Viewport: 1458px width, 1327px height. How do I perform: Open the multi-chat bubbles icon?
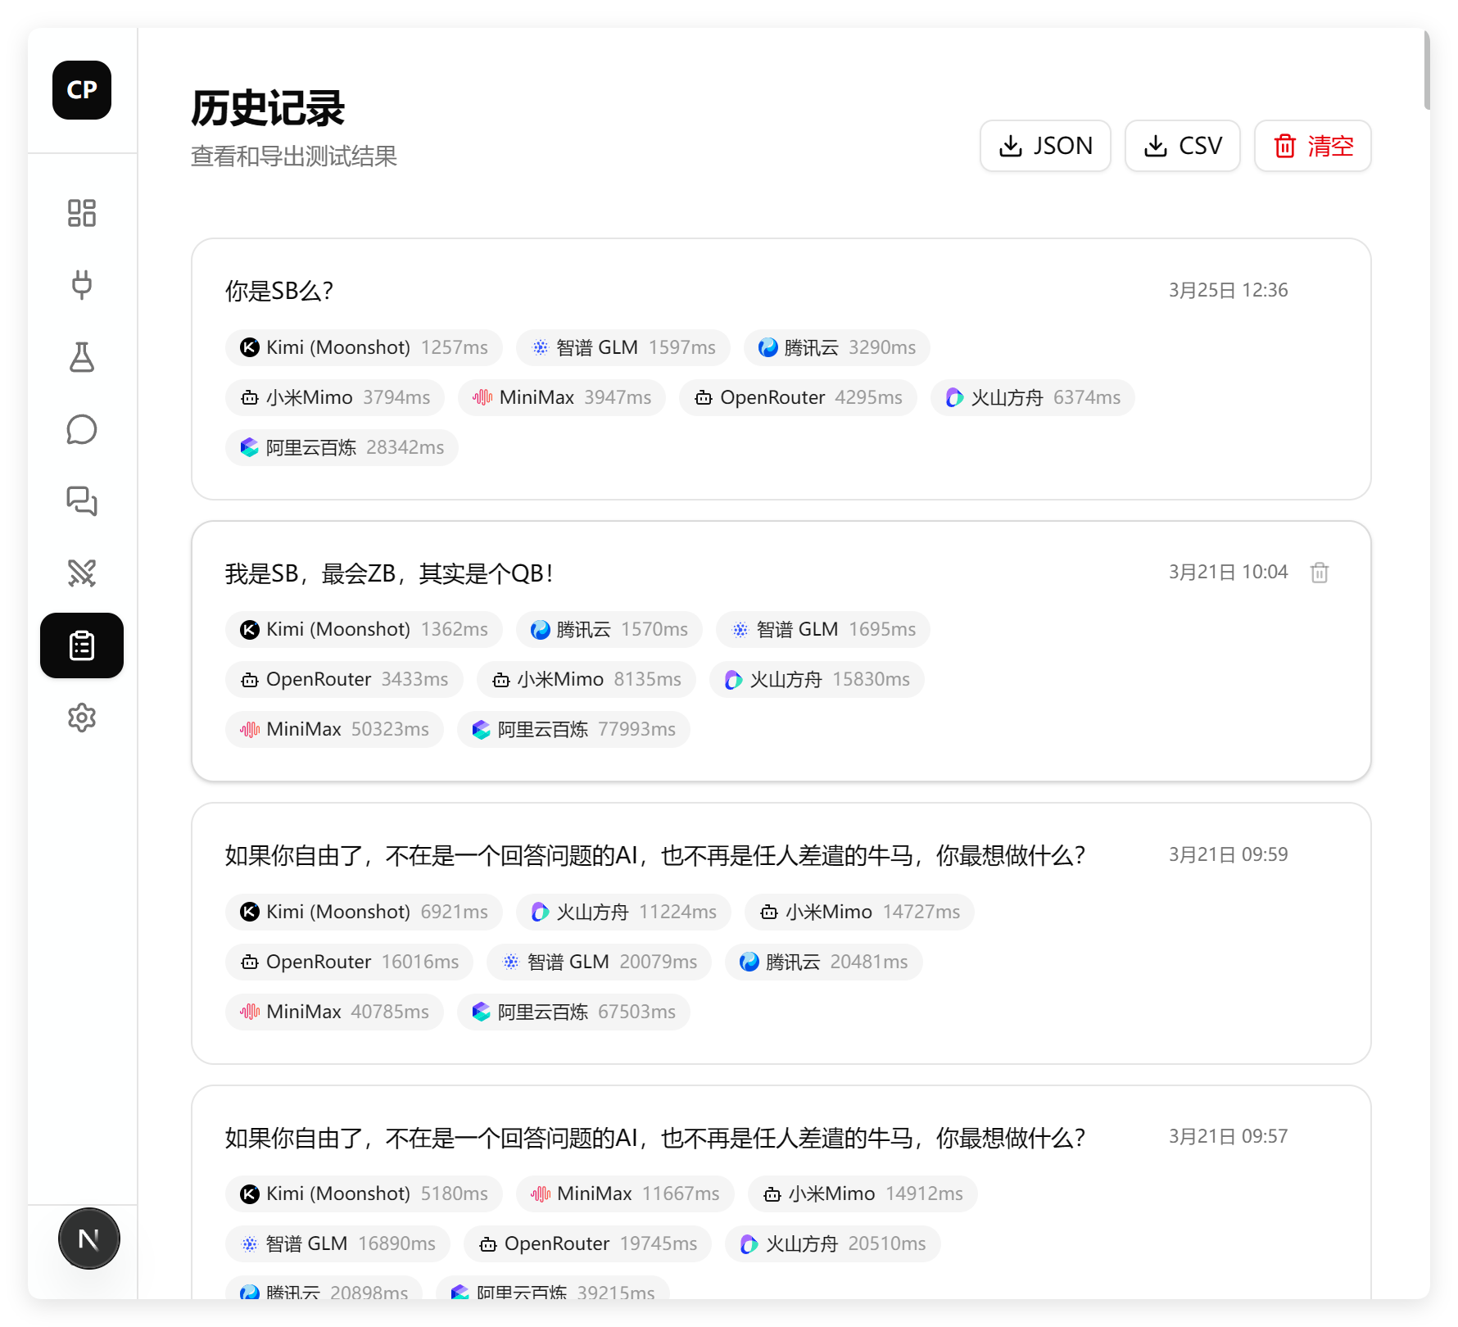click(82, 501)
